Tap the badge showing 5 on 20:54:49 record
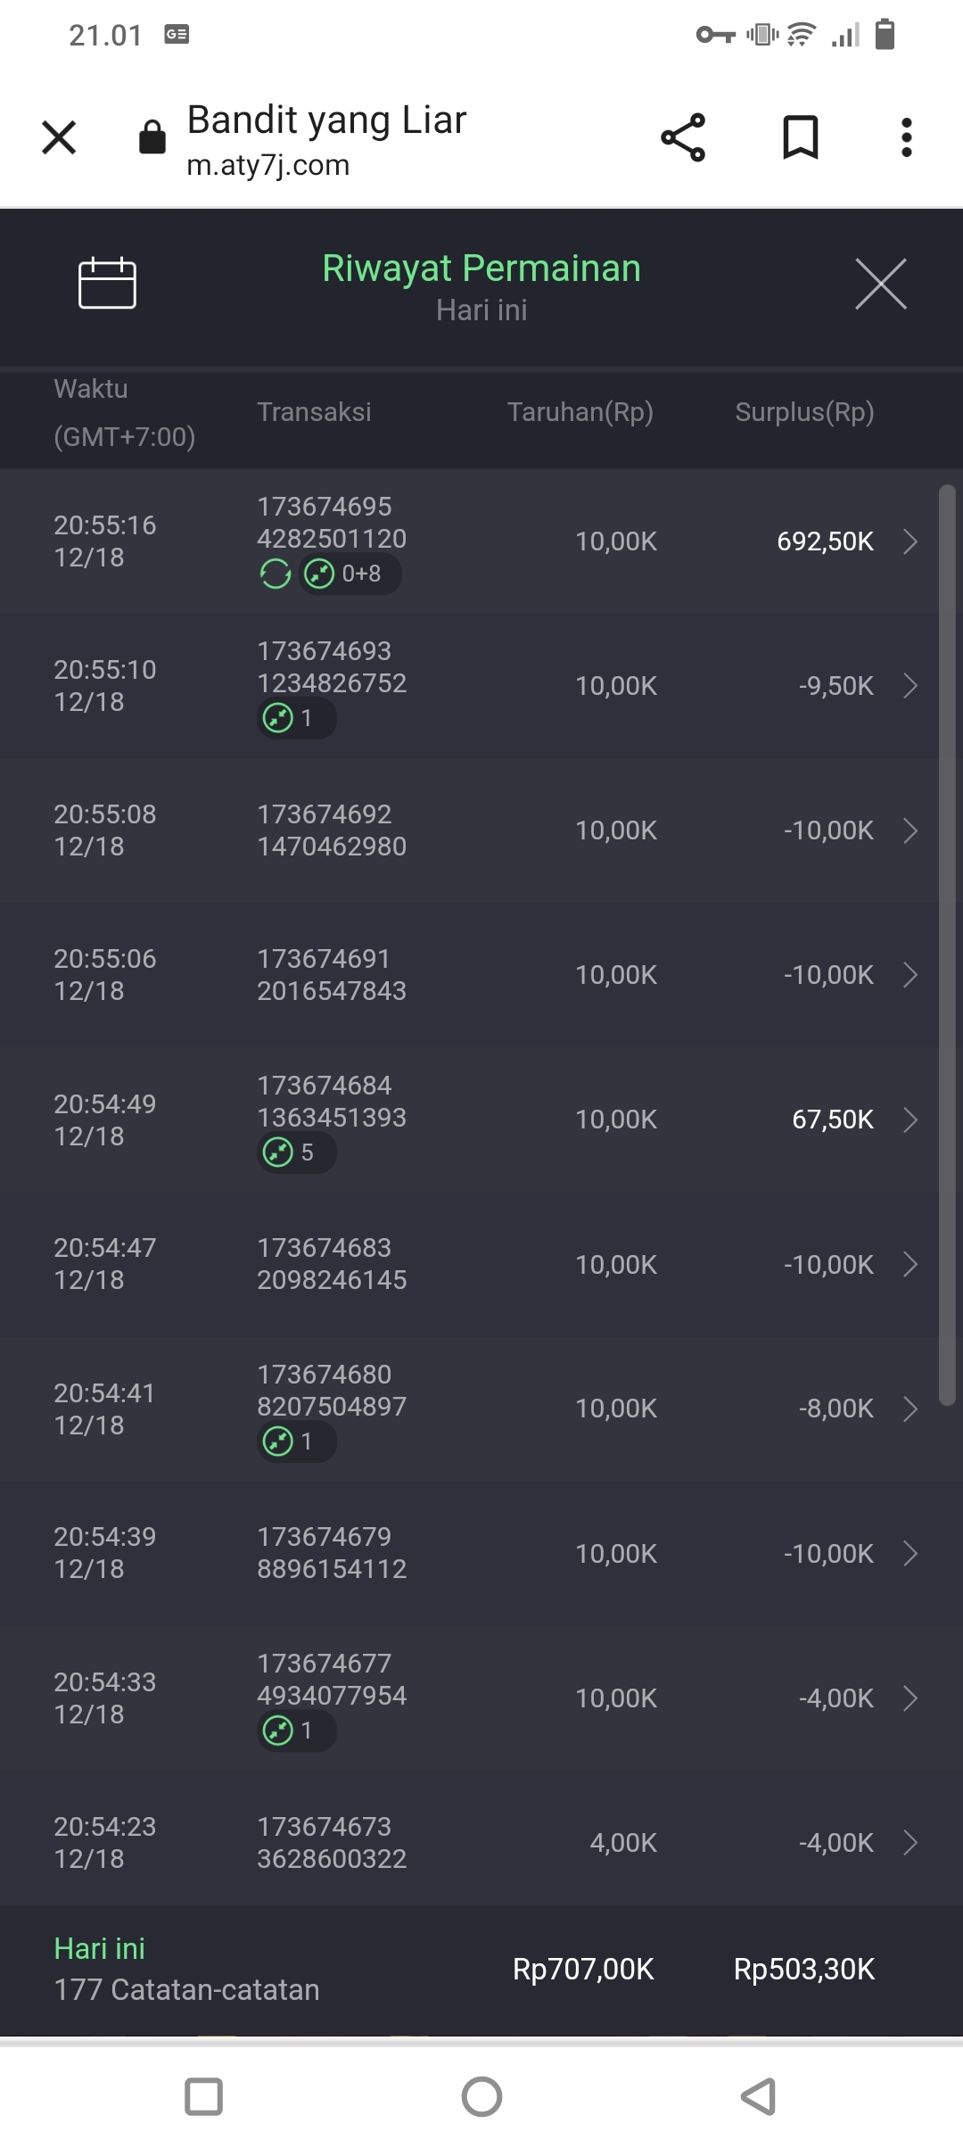The height and width of the screenshot is (2148, 963). (x=296, y=1152)
